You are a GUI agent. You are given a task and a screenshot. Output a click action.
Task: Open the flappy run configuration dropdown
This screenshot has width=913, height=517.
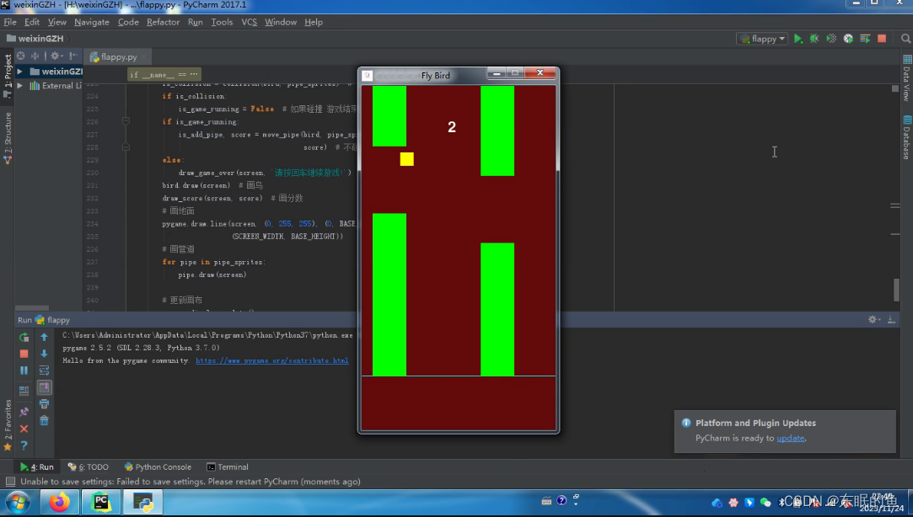click(762, 39)
